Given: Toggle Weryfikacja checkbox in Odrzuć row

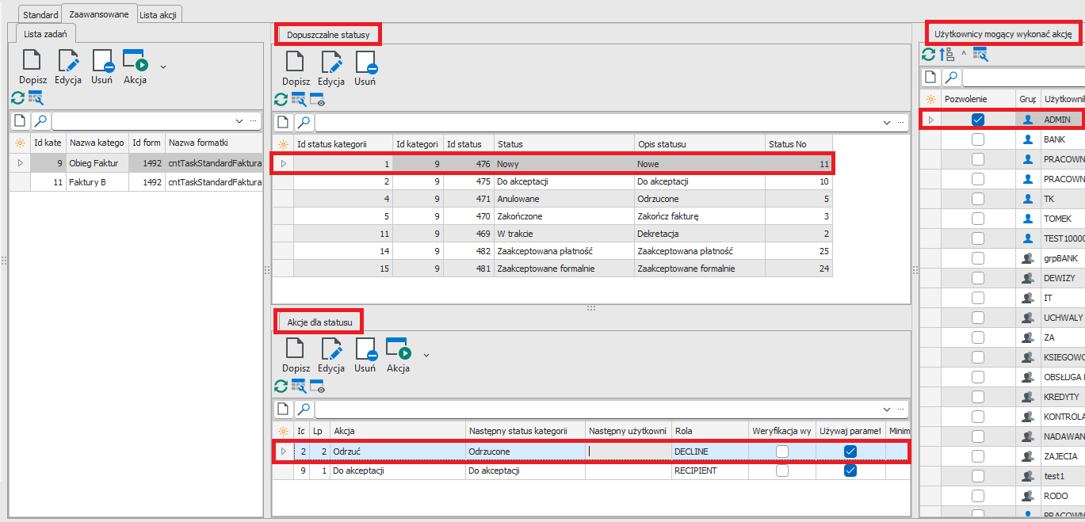Looking at the screenshot, I should pyautogui.click(x=782, y=452).
